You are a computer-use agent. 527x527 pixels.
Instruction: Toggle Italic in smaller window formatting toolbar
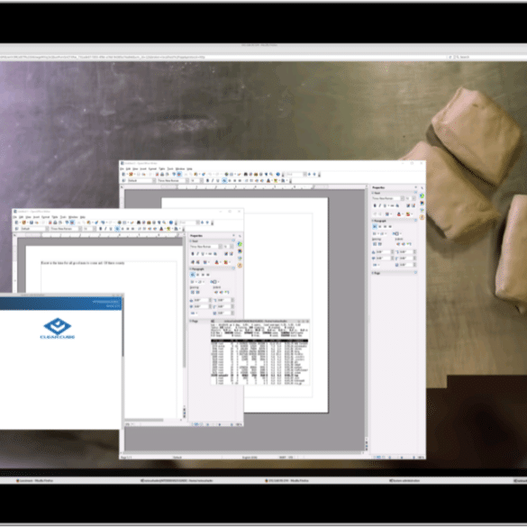[x=105, y=229]
